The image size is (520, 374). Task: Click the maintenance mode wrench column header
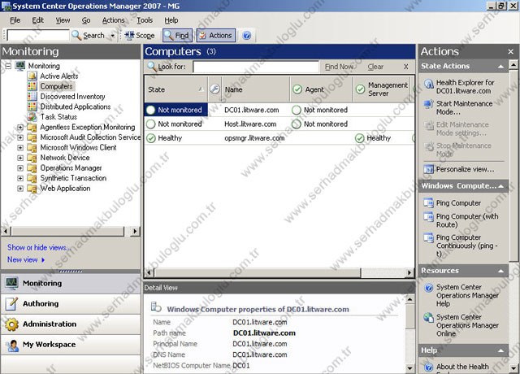[214, 89]
